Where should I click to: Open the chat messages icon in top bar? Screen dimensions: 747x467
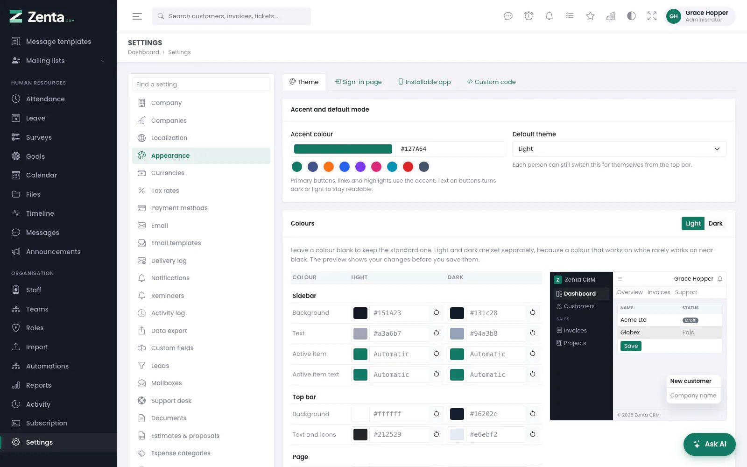pos(508,16)
